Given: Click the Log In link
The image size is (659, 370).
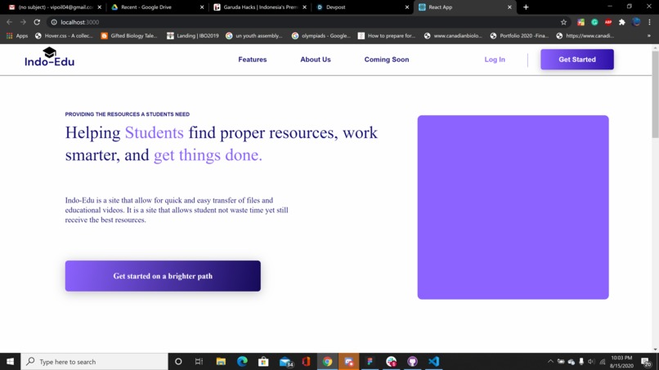Looking at the screenshot, I should click(x=495, y=60).
